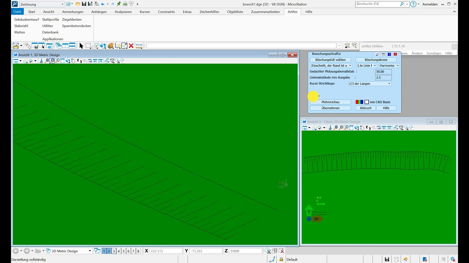Viewport: 469px width, 263px height.
Task: Open help icon in Boeschungsschraffur dialog
Action: pyautogui.click(x=389, y=54)
